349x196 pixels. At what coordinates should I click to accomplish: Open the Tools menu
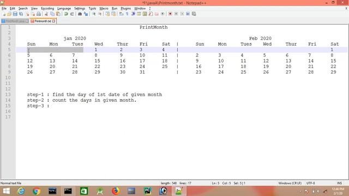(x=92, y=9)
